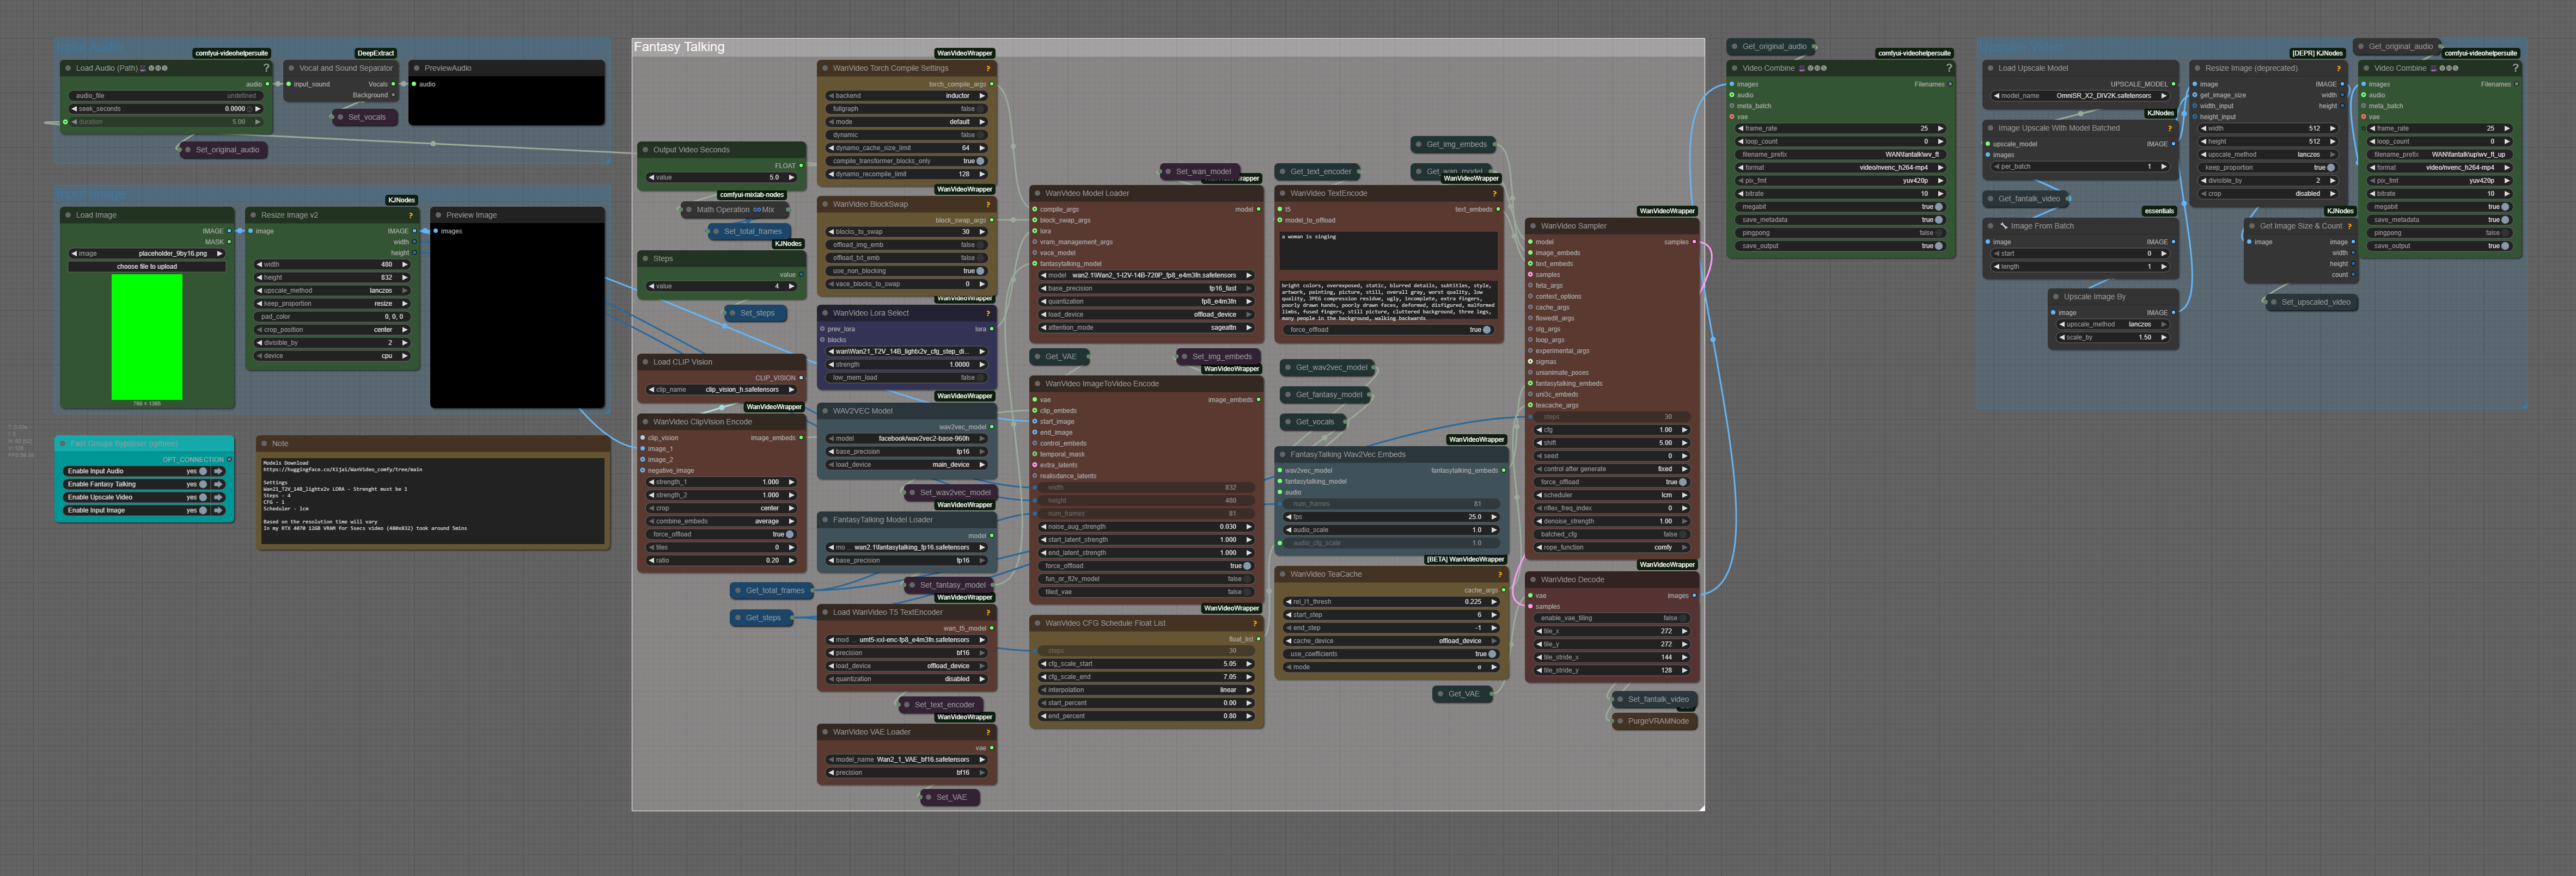Toggle fullgraph option in Torch Compile Settings
2576x876 pixels.
(x=981, y=109)
